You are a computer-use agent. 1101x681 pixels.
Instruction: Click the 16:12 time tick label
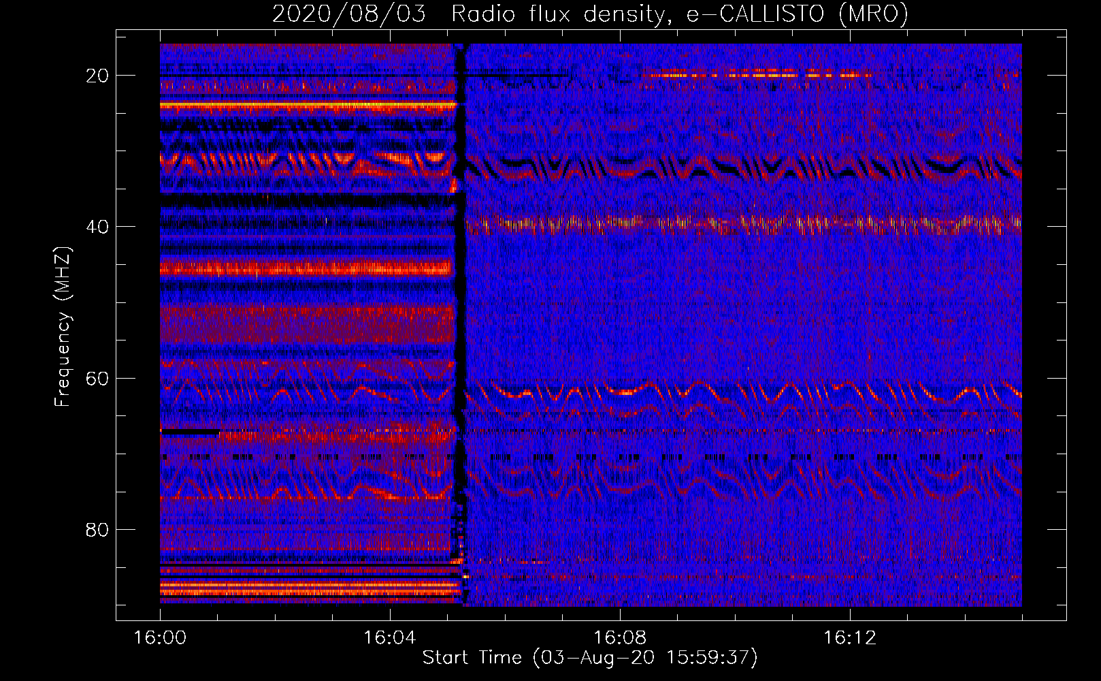850,638
